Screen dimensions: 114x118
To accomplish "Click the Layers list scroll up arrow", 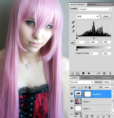I will [x=113, y=92].
